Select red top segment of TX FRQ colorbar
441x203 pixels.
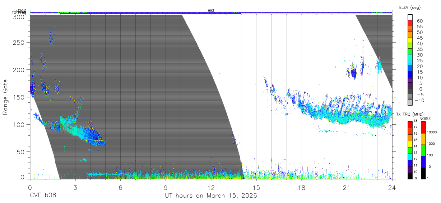pyautogui.click(x=410, y=125)
